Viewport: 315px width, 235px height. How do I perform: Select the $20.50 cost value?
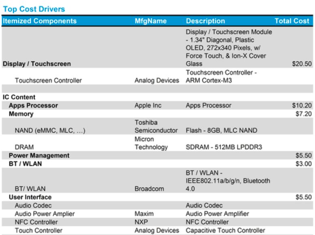(x=302, y=64)
